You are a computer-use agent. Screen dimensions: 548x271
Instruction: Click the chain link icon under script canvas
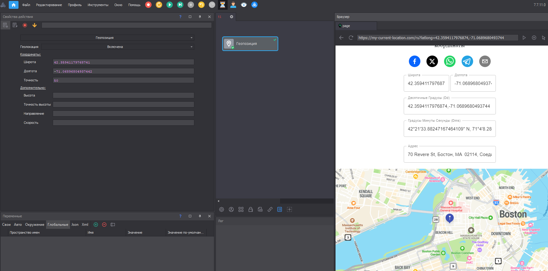pyautogui.click(x=270, y=209)
